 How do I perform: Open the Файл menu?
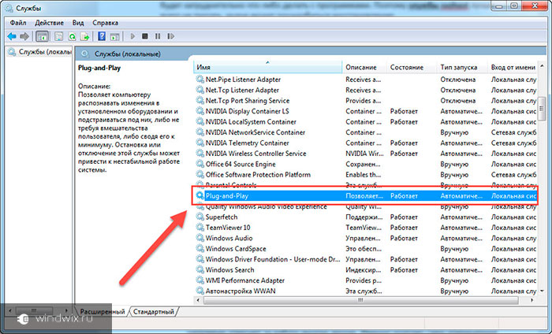(x=17, y=23)
